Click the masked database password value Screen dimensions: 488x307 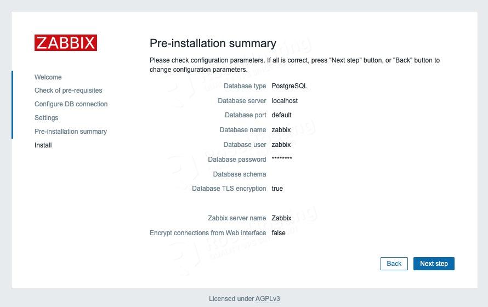tap(282, 158)
